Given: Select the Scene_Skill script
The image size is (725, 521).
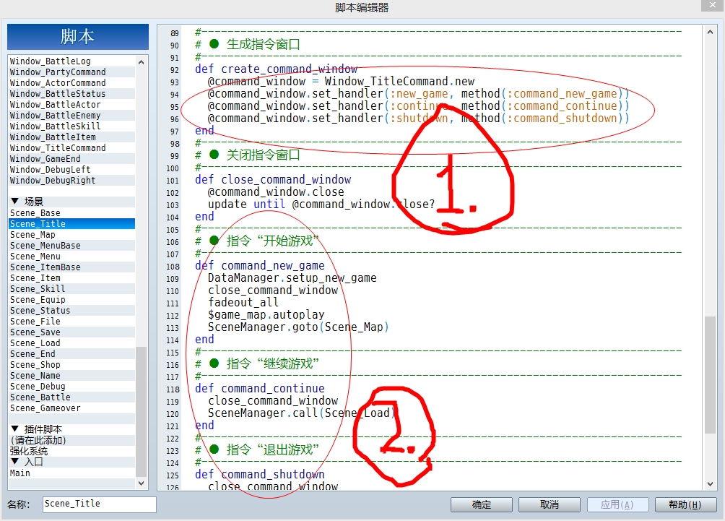Looking at the screenshot, I should [72, 289].
